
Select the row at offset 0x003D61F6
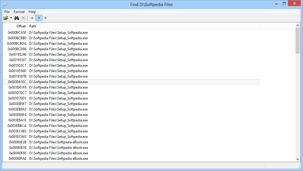pyautogui.click(x=131, y=87)
